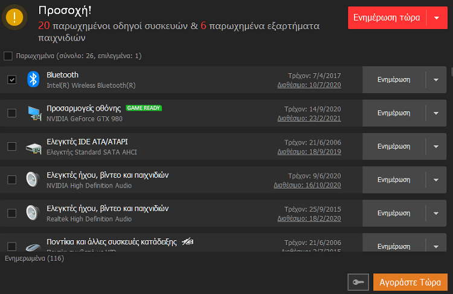453x294 pixels.
Task: Open available version link Διαθέσιμο: 18/9/2019
Action: click(309, 152)
